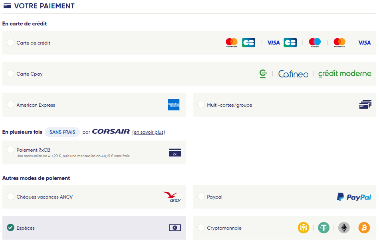Click the ANCV bird logo
Viewport: 379px width, 242px height.
coord(172,197)
